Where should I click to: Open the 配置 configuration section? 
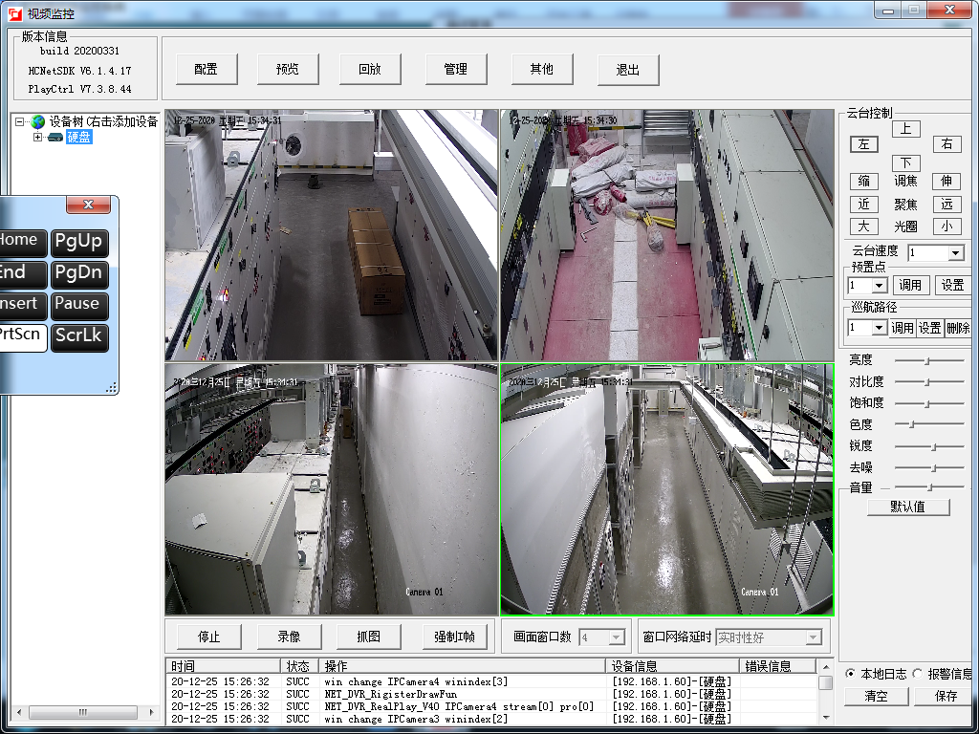[206, 70]
